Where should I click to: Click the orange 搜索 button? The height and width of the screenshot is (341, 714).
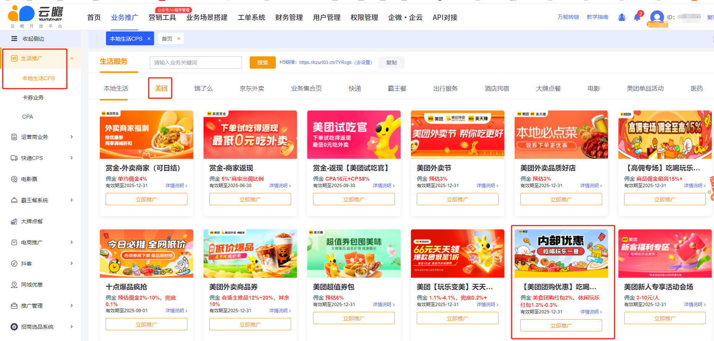pyautogui.click(x=263, y=63)
